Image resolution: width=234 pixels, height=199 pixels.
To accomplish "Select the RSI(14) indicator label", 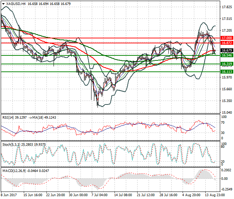I will (x=9, y=118).
